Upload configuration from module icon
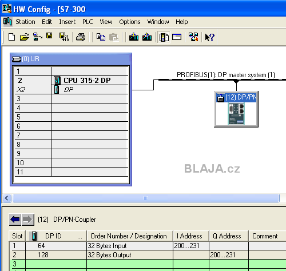This screenshot has height=271, width=286. [x=147, y=37]
